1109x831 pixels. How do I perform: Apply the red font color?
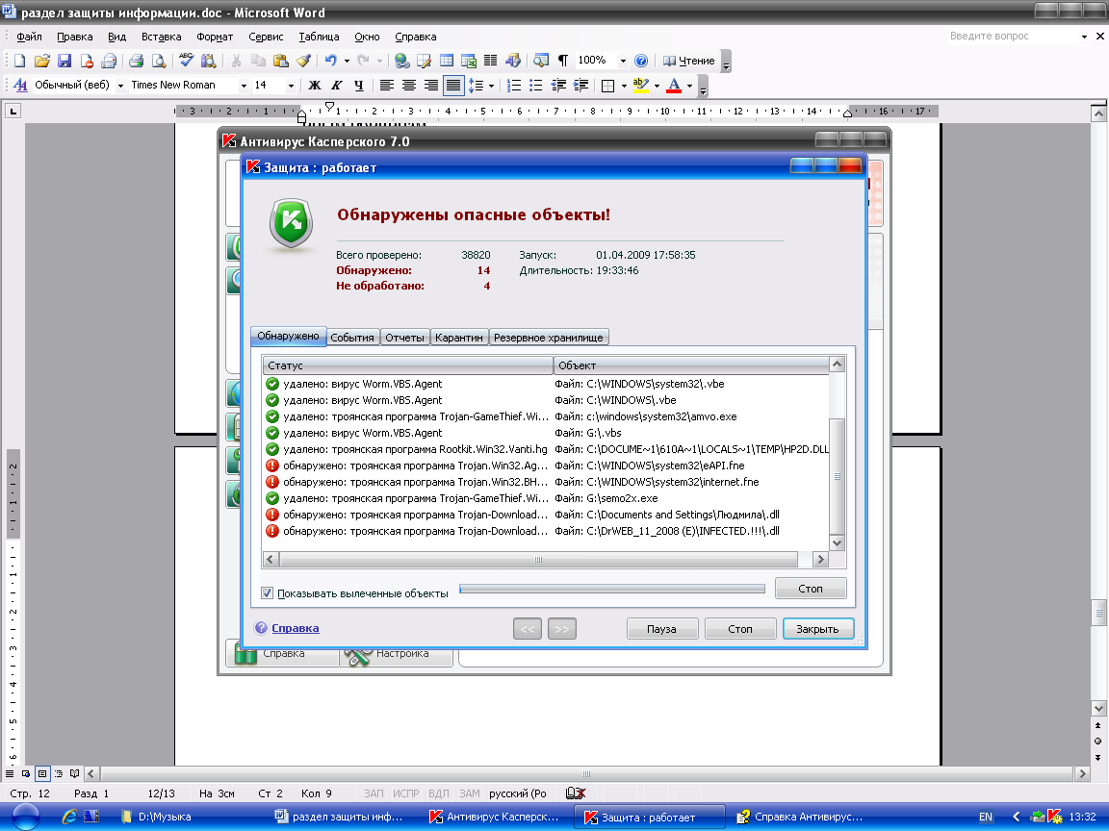[x=674, y=86]
